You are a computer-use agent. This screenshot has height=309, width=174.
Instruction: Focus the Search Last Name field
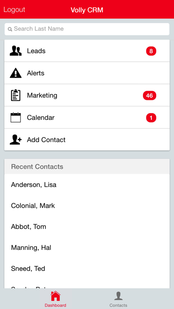87,29
